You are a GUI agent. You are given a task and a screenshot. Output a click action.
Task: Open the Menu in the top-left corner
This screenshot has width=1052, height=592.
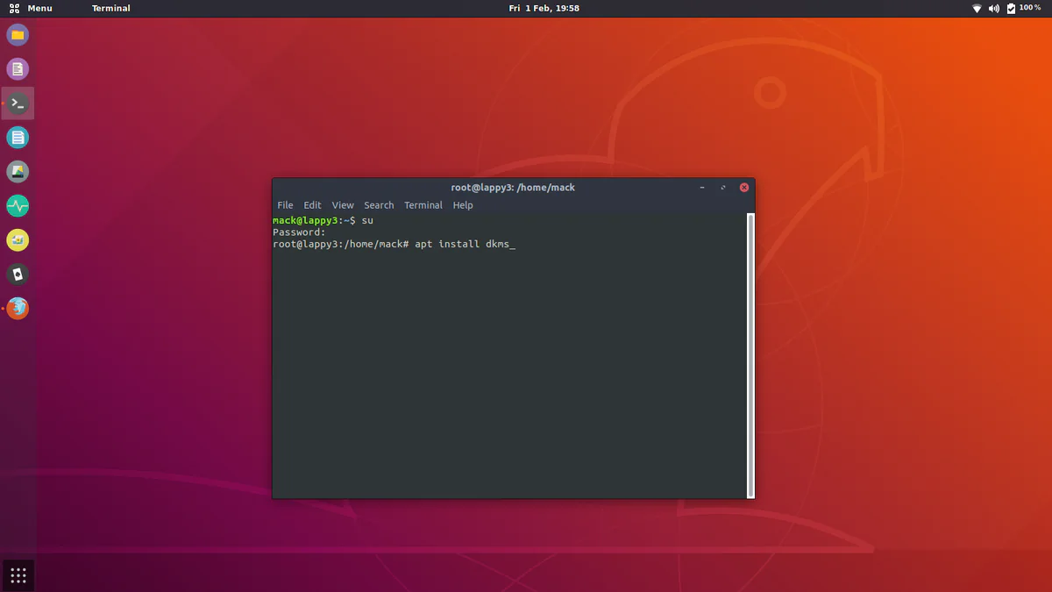pyautogui.click(x=32, y=8)
